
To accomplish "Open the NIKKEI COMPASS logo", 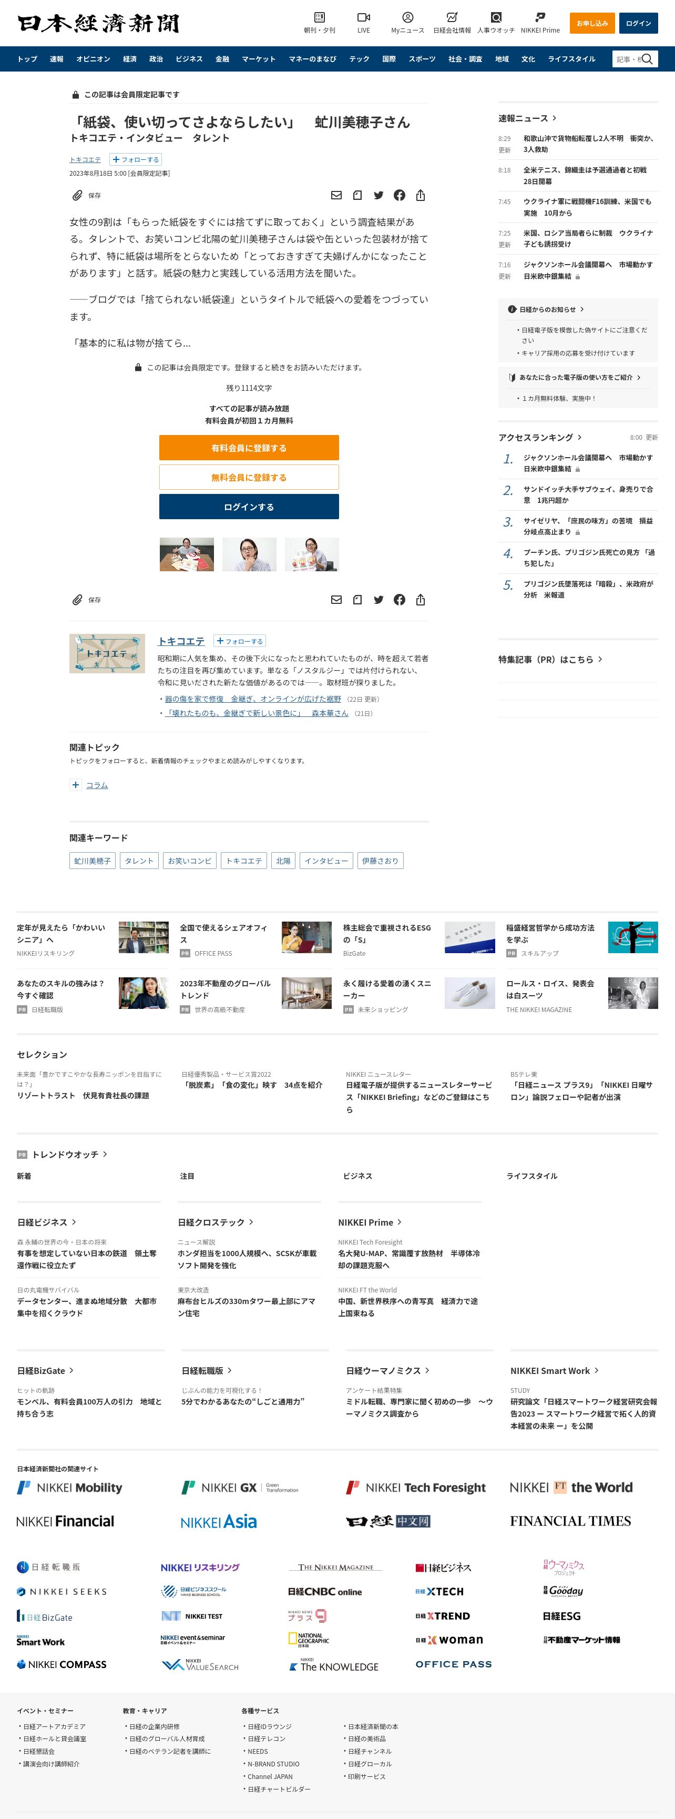I will (x=62, y=1664).
